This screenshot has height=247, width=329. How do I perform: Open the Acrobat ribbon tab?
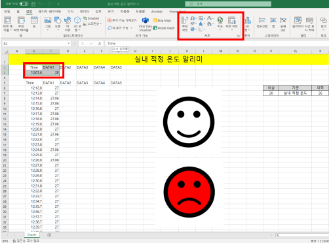pyautogui.click(x=157, y=12)
